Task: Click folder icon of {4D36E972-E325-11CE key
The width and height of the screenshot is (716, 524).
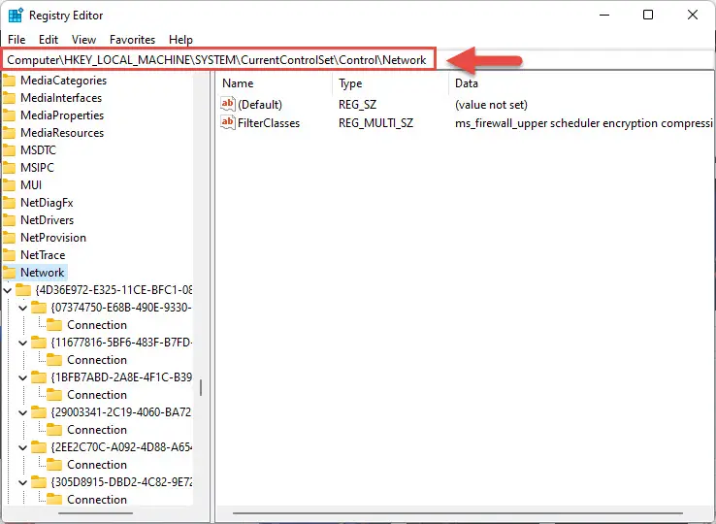Action: coord(23,290)
